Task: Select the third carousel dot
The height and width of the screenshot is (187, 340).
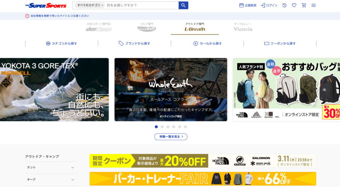Action: [x=168, y=127]
